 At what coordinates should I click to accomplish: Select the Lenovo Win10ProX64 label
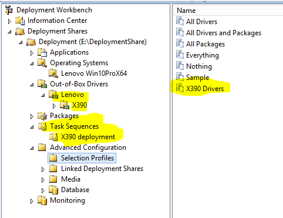[94, 73]
